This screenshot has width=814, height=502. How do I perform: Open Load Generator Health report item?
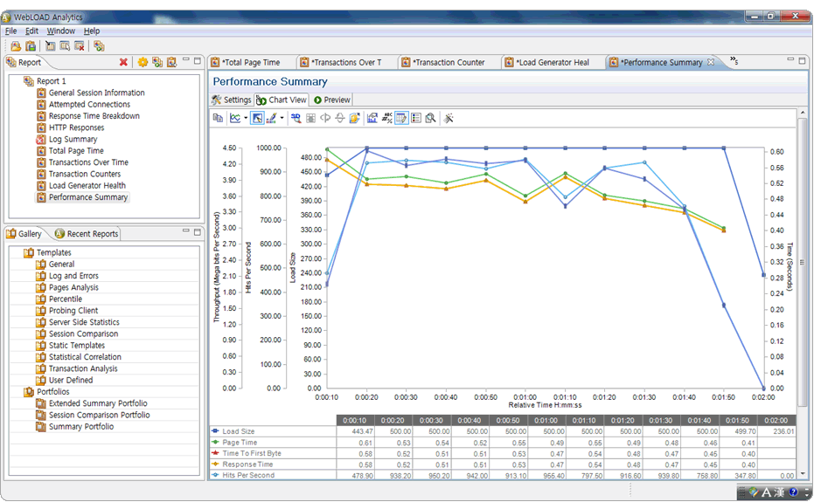87,186
